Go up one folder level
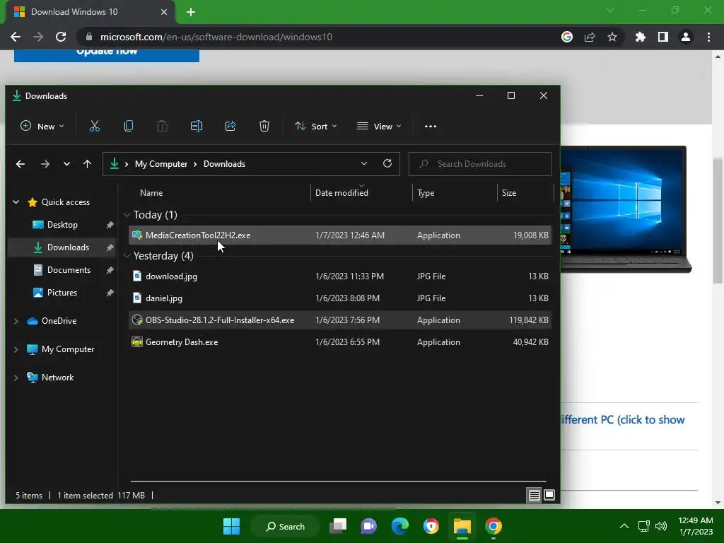This screenshot has width=724, height=543. point(87,164)
